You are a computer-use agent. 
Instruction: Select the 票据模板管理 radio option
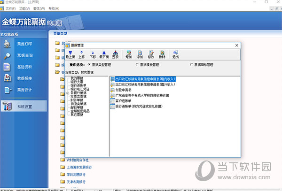tap(137, 65)
